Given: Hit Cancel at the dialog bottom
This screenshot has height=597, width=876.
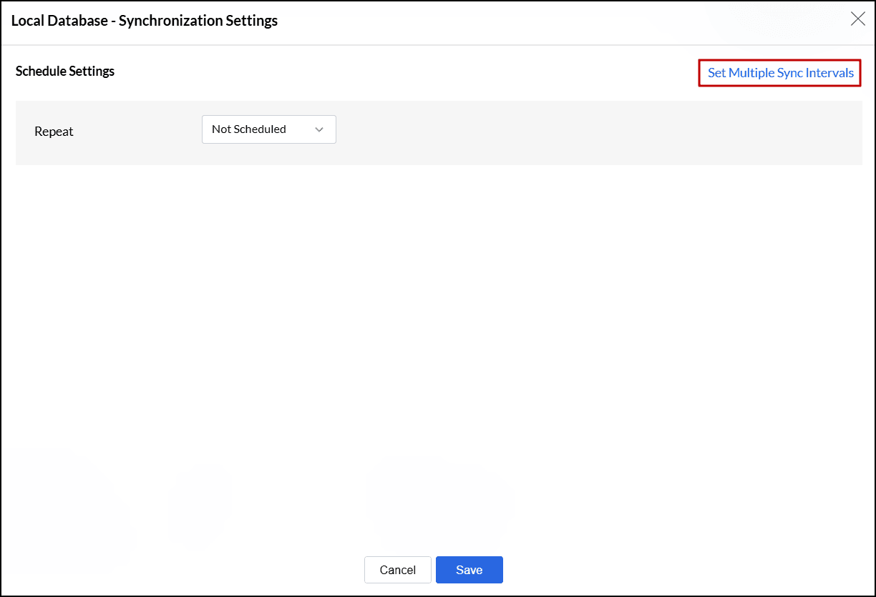Looking at the screenshot, I should (397, 570).
